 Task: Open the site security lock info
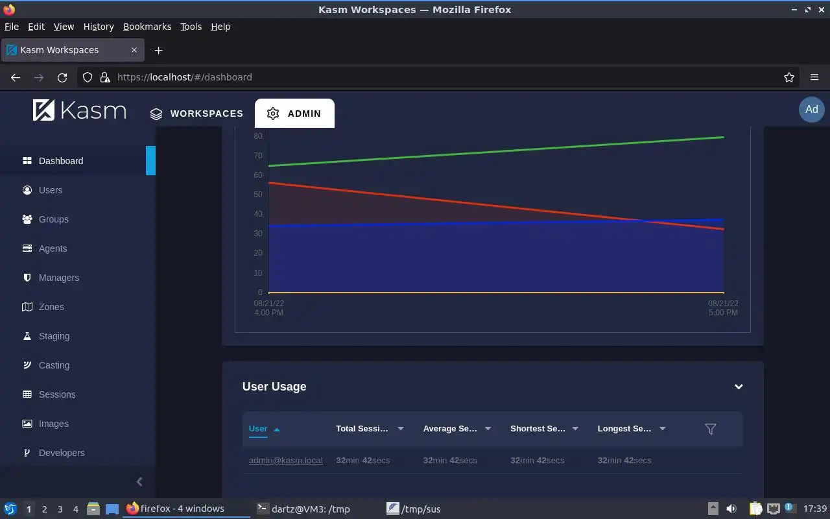[105, 77]
